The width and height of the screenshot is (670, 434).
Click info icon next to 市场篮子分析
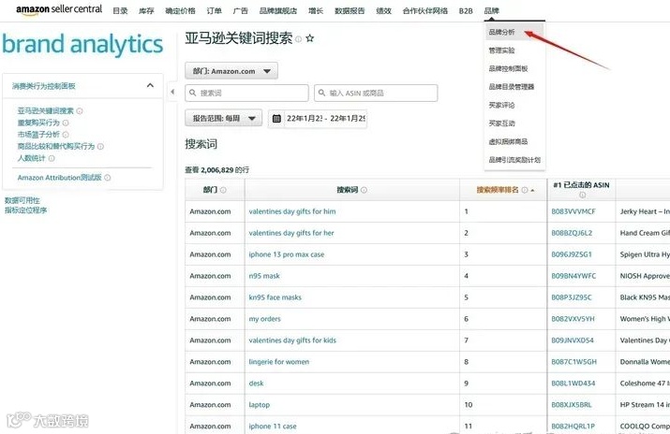point(66,135)
